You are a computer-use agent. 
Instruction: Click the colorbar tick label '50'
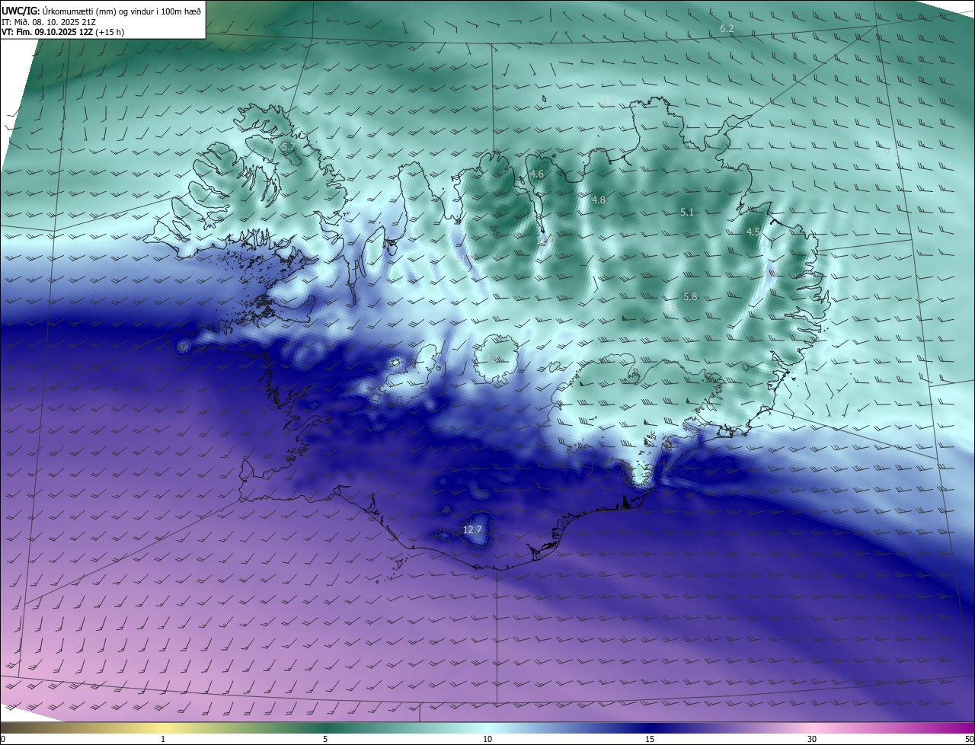pyautogui.click(x=969, y=739)
